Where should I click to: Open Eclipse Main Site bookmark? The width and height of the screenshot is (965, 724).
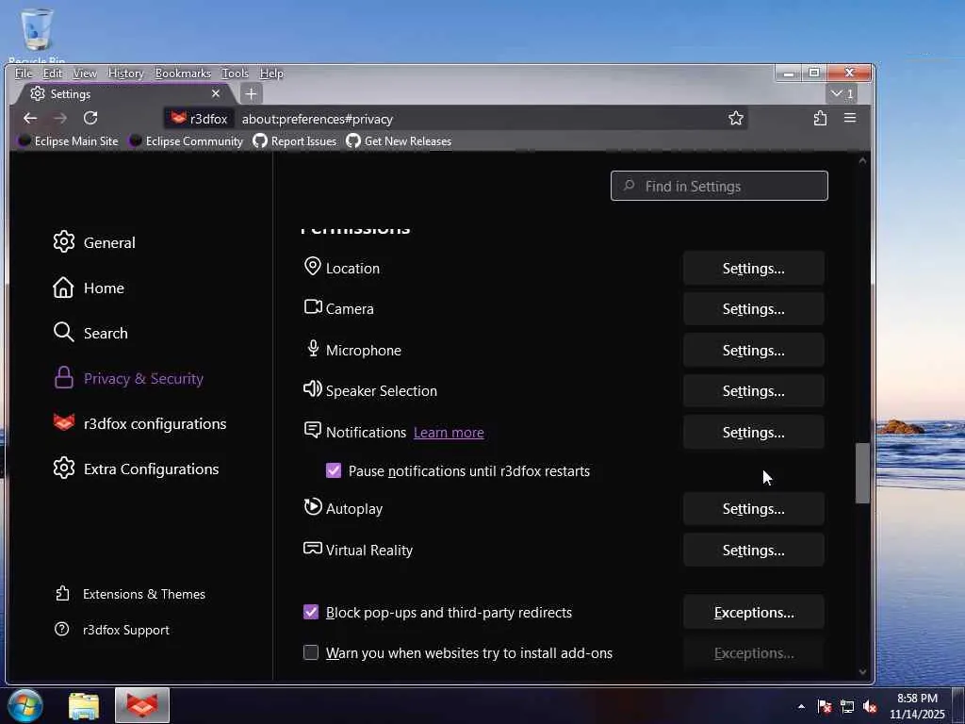[68, 141]
